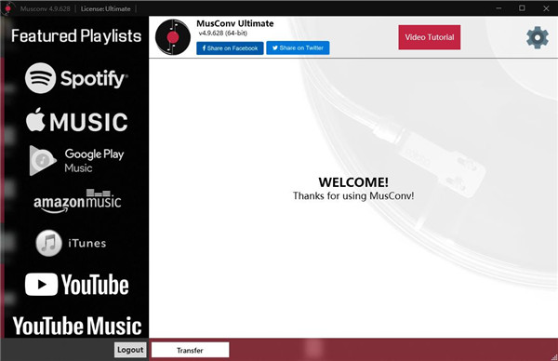Minimize the MusConv window

498,8
